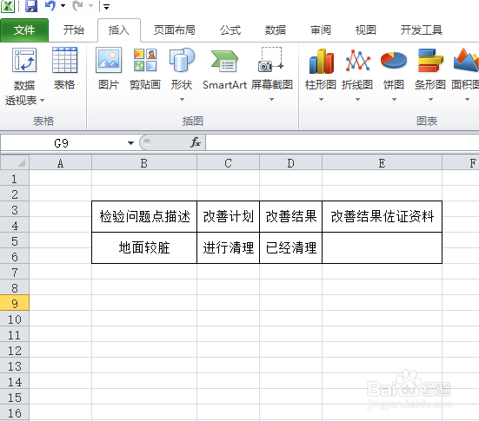
Task: Expand the 数据透视表 dropdown arrow
Action: pyautogui.click(x=42, y=101)
